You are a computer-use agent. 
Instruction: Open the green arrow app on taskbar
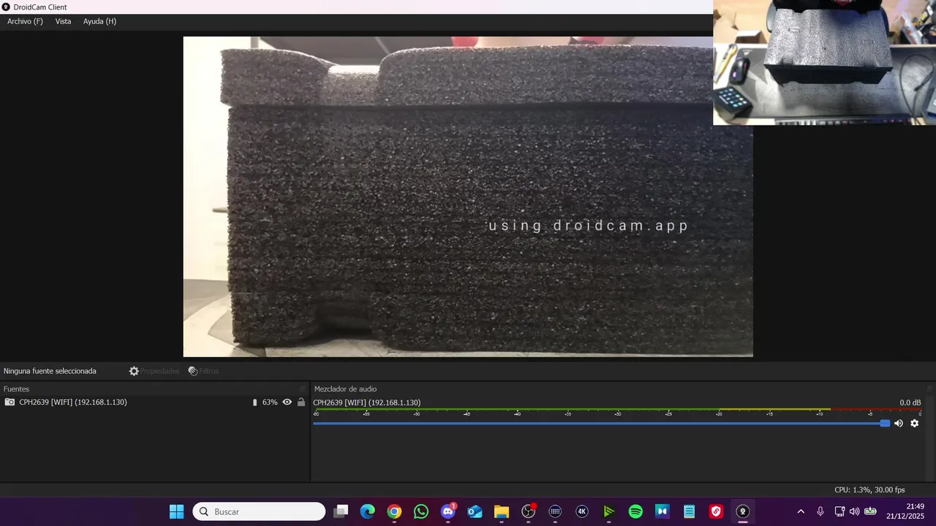609,511
